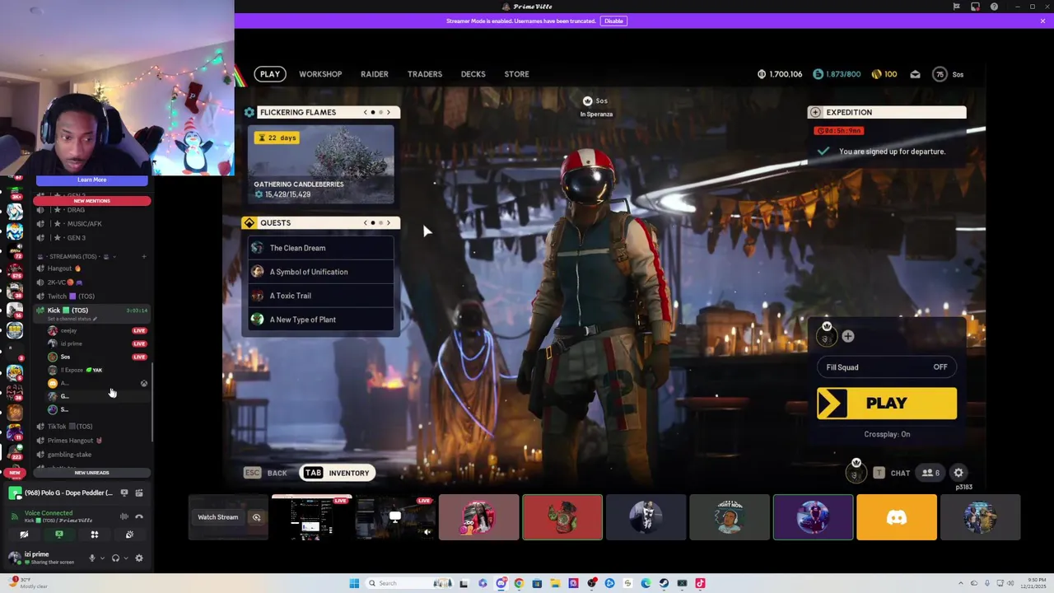Open in-game CHAT
Screen dimensions: 1054x593
892,473
